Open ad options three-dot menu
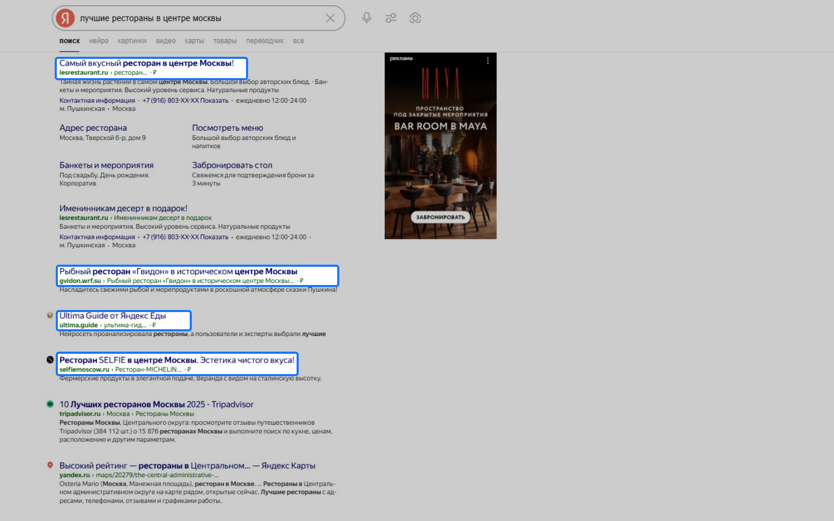This screenshot has height=521, width=834. (x=488, y=61)
